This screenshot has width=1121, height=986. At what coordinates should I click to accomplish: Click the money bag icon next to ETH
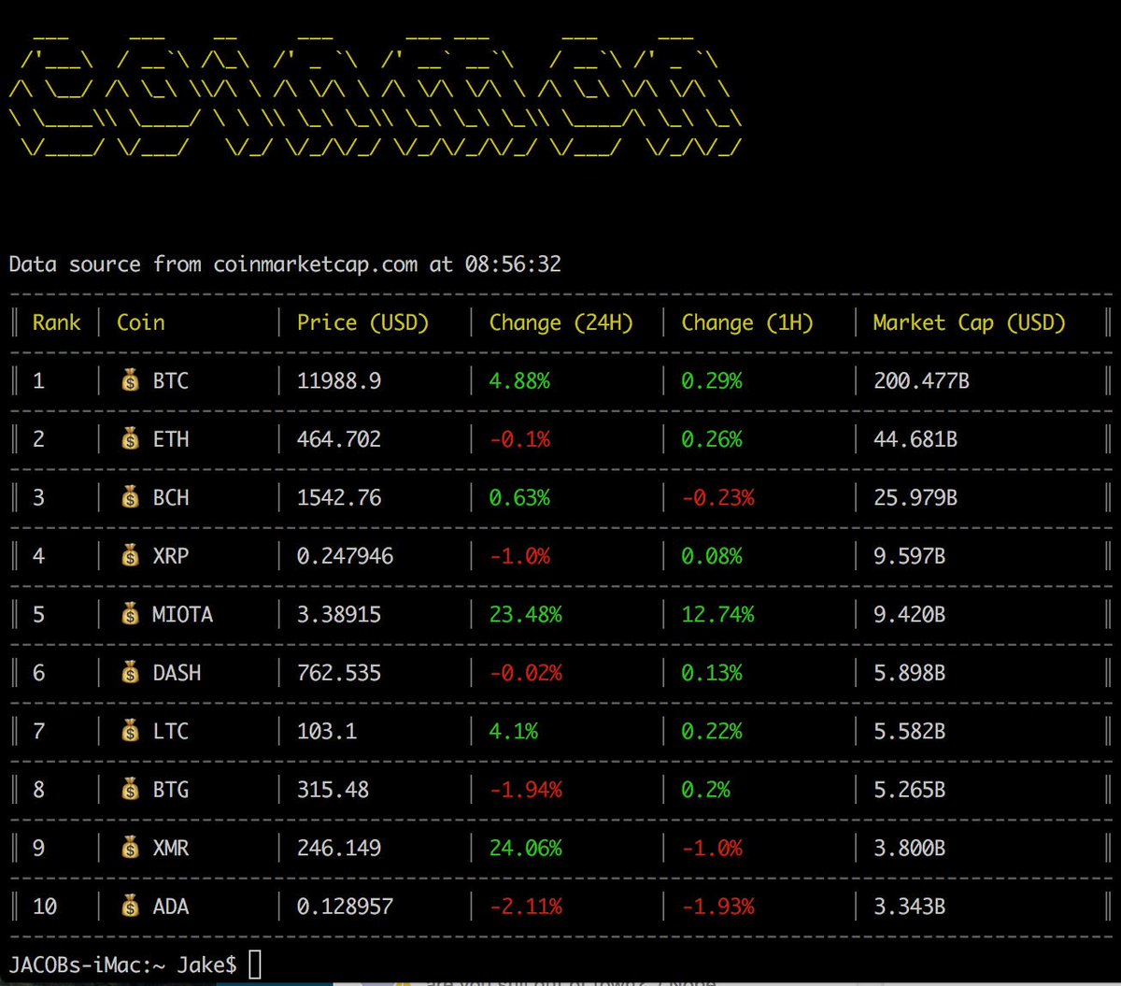131,439
